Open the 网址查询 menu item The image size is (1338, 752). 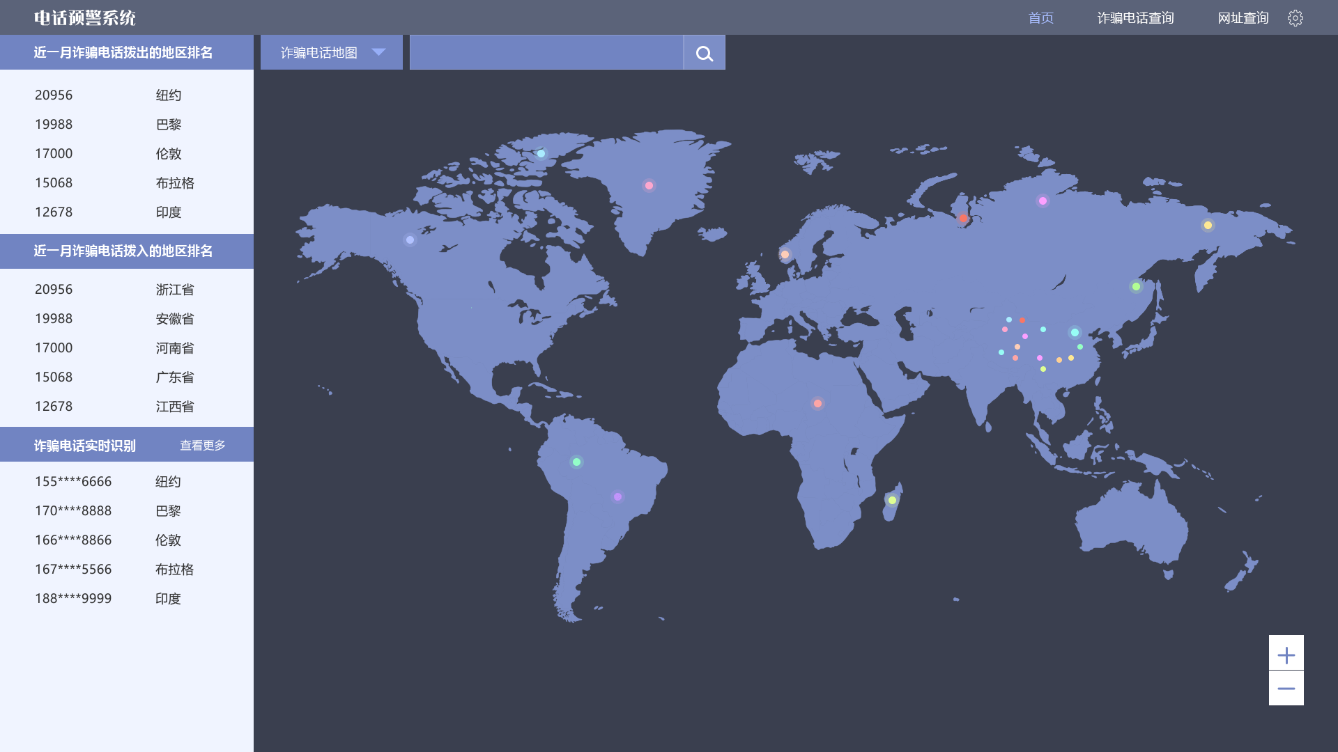tap(1243, 18)
